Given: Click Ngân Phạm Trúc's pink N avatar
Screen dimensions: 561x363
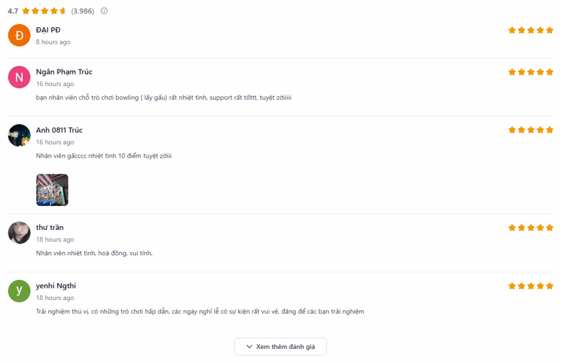Looking at the screenshot, I should point(19,77).
